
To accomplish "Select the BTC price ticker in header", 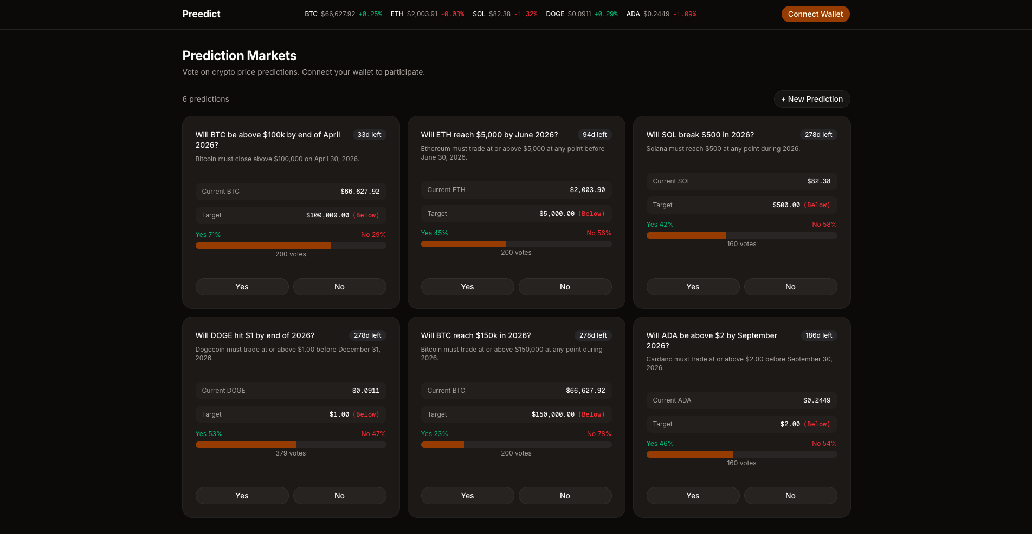I will click(344, 14).
